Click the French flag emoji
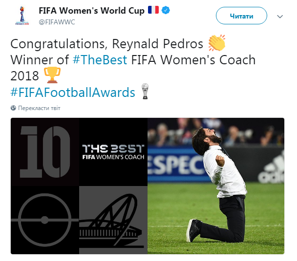 click(x=153, y=10)
